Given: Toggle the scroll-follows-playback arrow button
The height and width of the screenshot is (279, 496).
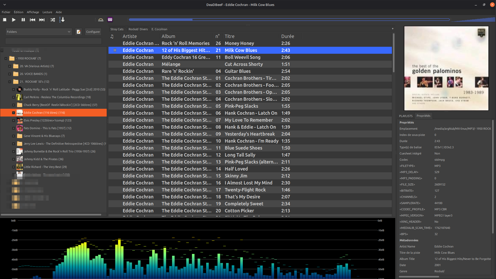Looking at the screenshot, I should point(62,20).
